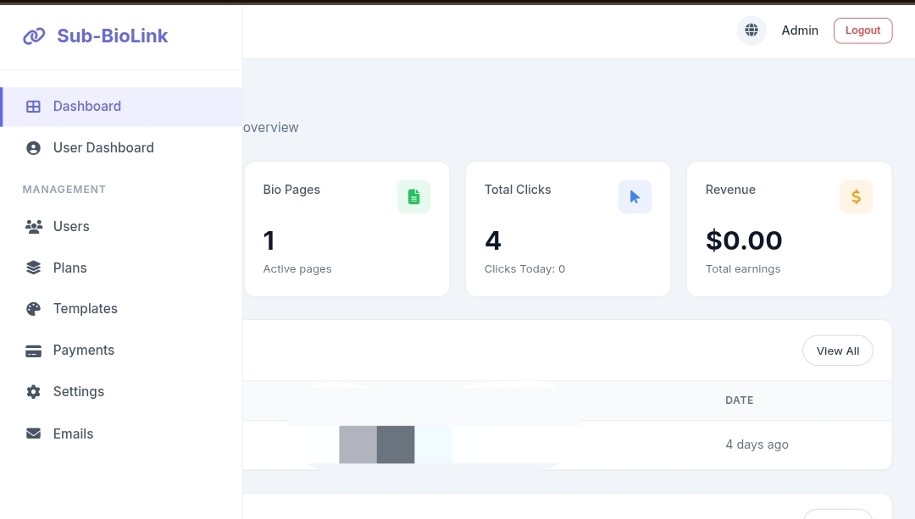Click the Emails envelope icon
Image resolution: width=915 pixels, height=519 pixels.
33,433
